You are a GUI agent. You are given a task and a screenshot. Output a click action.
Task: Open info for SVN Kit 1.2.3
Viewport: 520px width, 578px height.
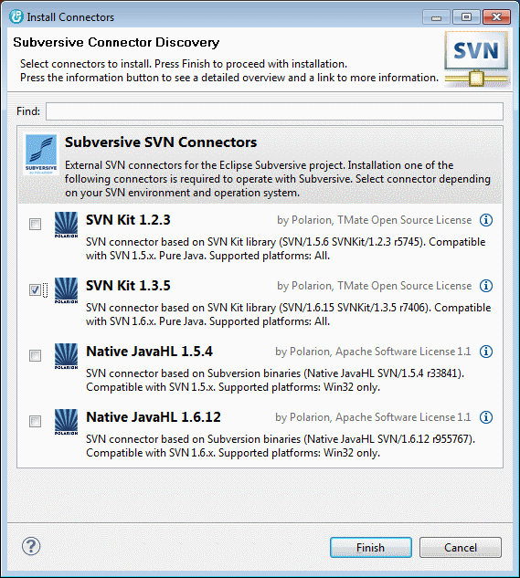tap(485, 220)
